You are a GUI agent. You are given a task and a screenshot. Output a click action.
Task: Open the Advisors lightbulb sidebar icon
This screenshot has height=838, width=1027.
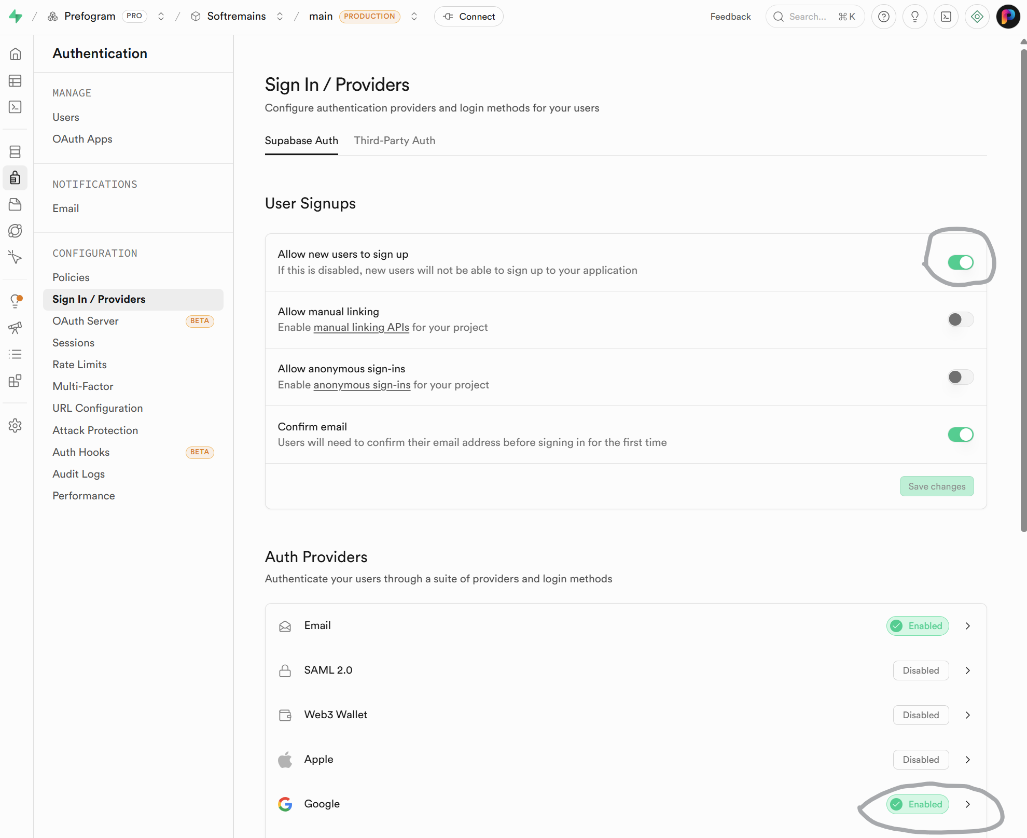coord(16,301)
